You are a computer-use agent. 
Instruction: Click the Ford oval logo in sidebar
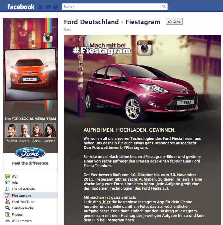[x=30, y=153]
